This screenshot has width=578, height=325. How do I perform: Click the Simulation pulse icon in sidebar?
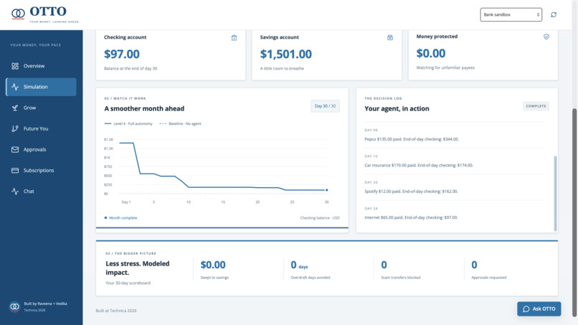(x=15, y=87)
